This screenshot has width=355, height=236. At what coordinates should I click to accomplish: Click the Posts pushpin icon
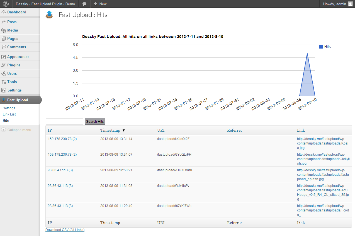click(4, 22)
